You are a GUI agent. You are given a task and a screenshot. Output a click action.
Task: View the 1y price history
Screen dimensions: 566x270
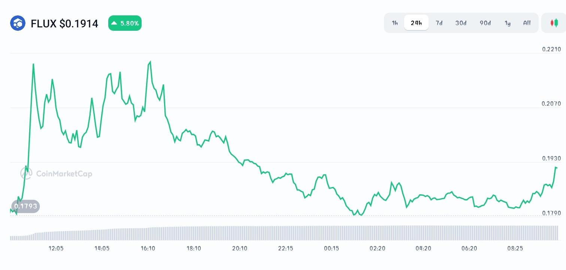point(508,23)
